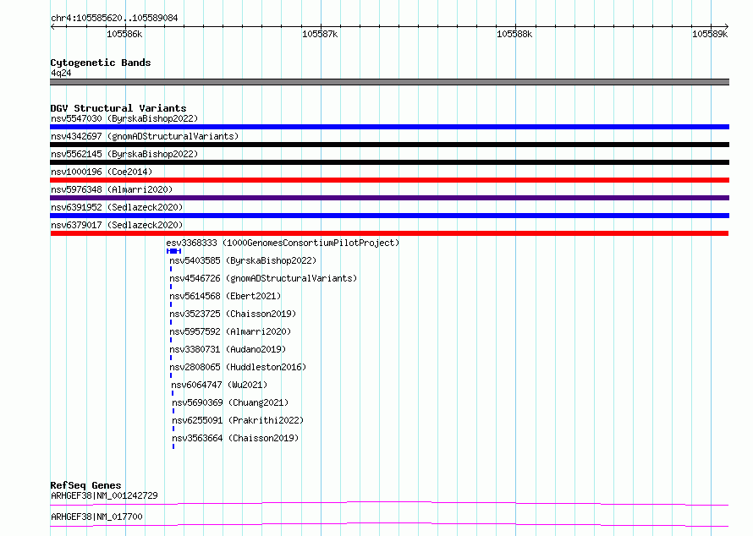Click the 105588k ruler tick label
753x536 pixels.
[514, 34]
